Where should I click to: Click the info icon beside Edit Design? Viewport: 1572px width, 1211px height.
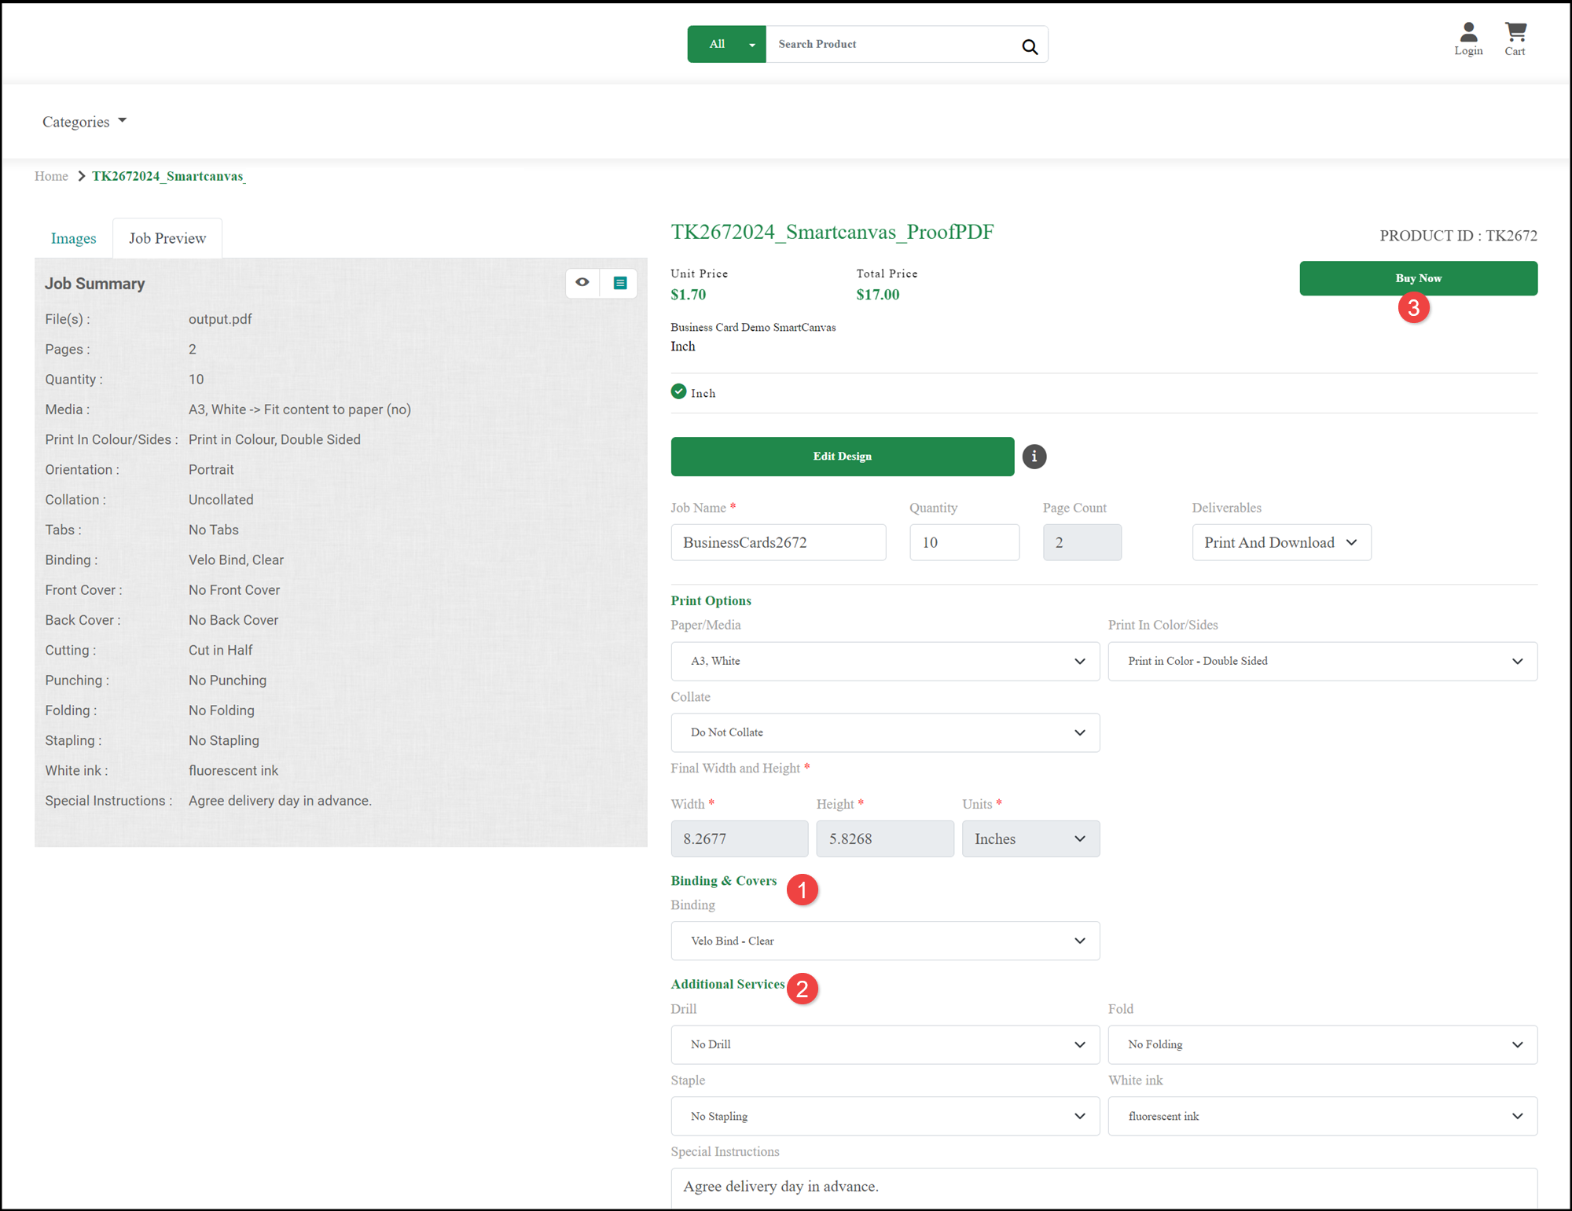coord(1034,456)
